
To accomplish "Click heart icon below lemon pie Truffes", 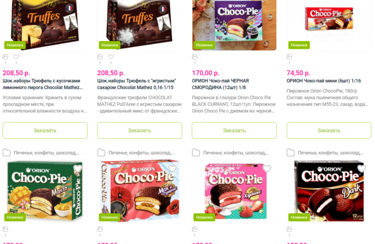I will pyautogui.click(x=16, y=57).
